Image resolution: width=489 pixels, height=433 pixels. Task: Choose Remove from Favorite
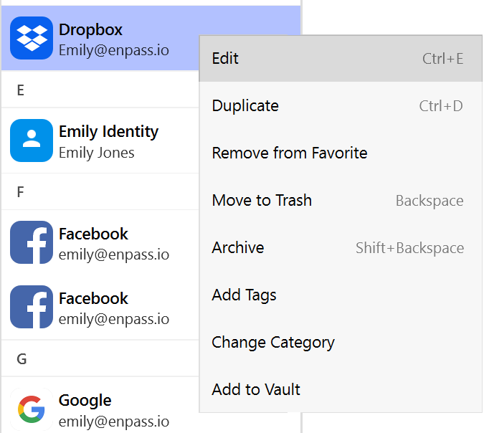[x=341, y=153]
